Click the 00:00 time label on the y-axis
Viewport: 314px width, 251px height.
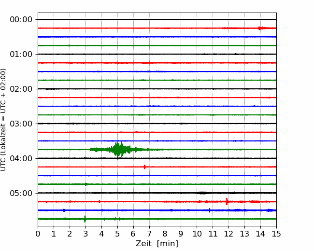(21, 20)
